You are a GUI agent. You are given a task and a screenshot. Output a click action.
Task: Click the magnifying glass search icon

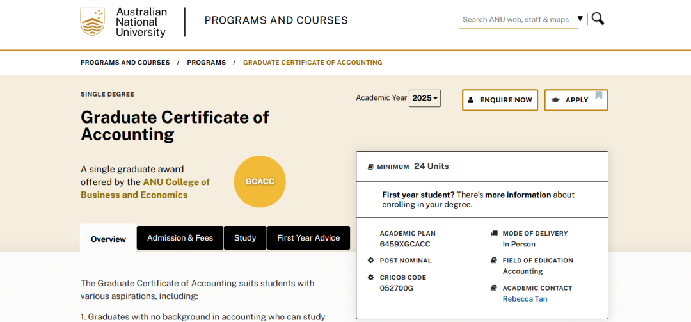tap(598, 19)
